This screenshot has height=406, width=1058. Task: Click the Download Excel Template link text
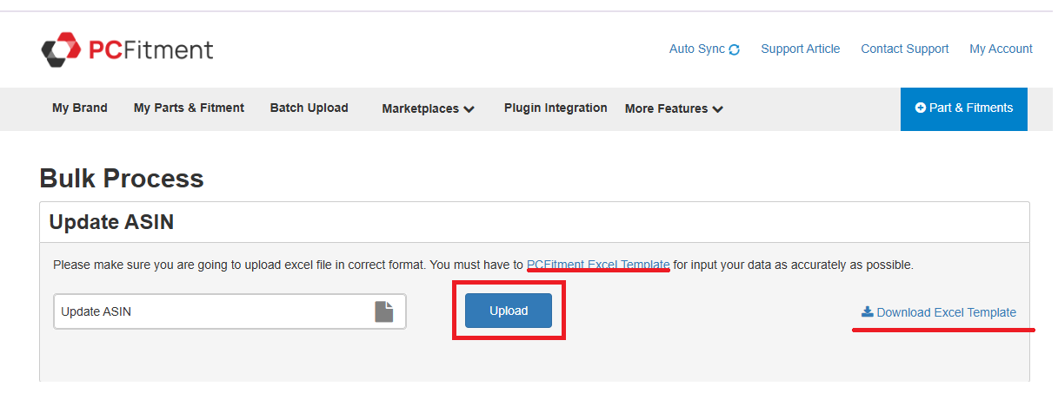[x=946, y=312]
